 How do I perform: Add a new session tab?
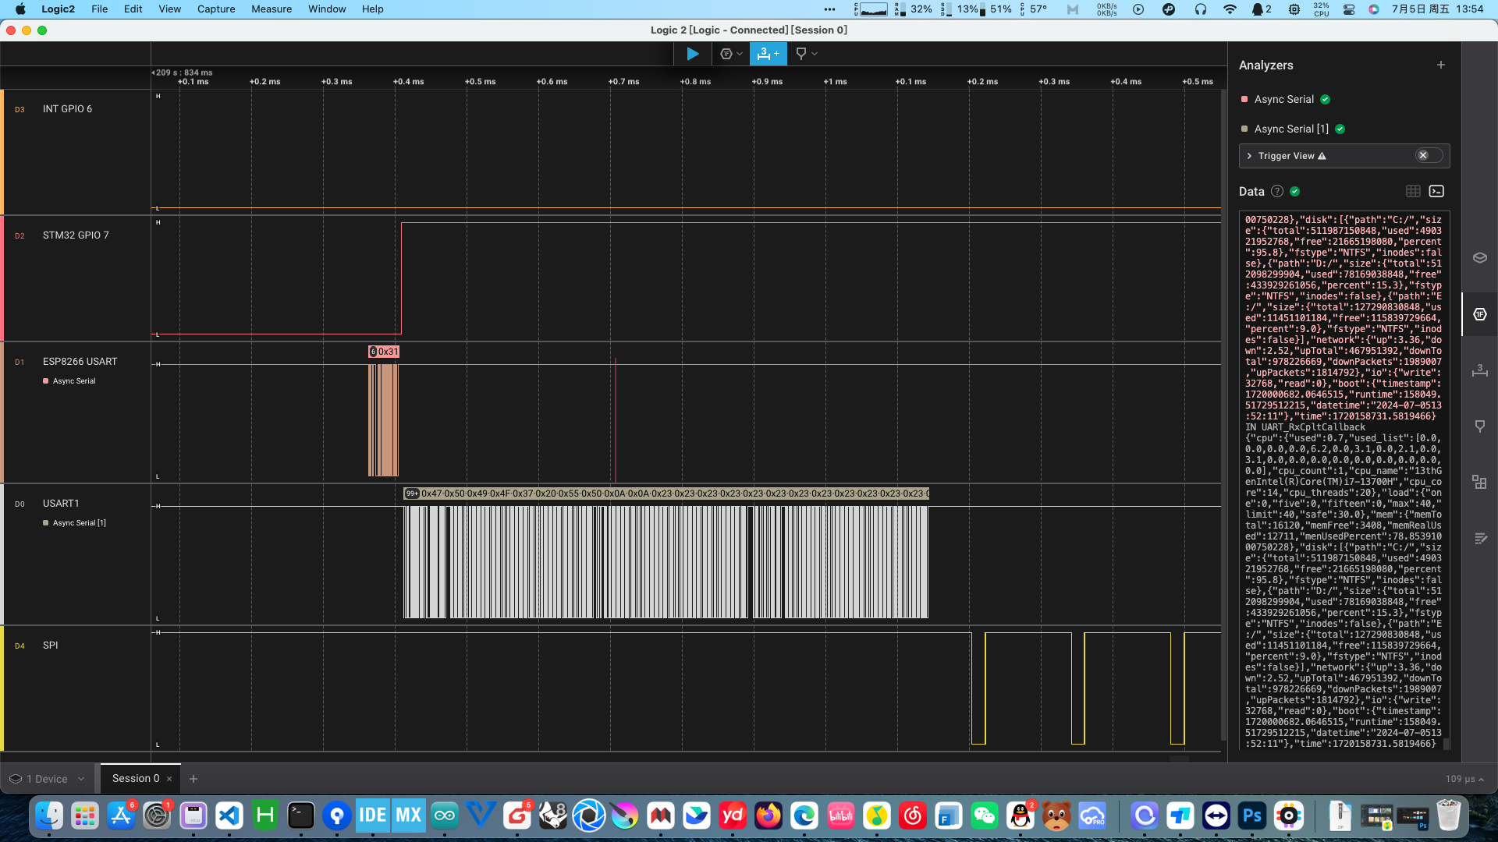pyautogui.click(x=193, y=779)
